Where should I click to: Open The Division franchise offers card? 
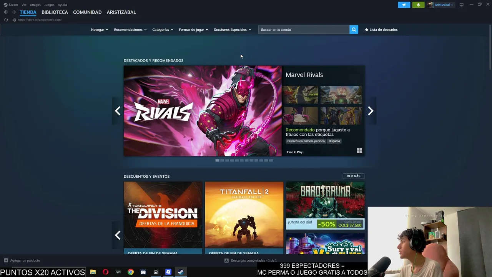(x=163, y=217)
